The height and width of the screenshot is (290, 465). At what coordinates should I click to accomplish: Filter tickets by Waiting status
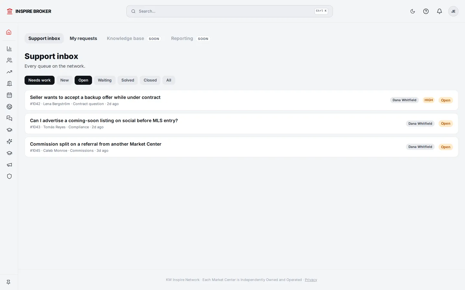105,80
